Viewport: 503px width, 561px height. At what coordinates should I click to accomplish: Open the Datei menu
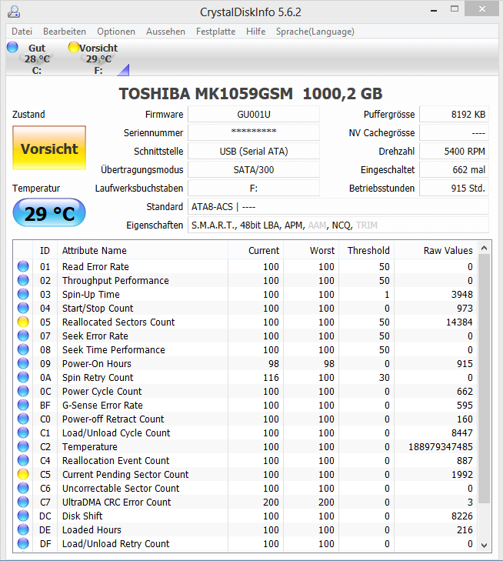pos(22,32)
